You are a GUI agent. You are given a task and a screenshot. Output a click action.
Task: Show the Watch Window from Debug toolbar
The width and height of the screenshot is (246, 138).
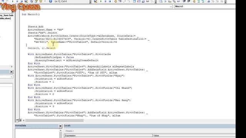(143, 1)
